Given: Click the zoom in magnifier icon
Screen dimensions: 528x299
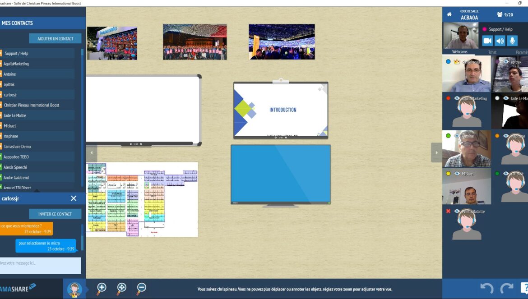Looking at the screenshot, I should pos(102,288).
